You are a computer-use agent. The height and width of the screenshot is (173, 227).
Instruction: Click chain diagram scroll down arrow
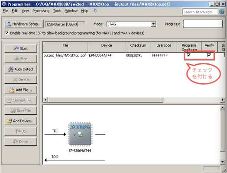[223, 162]
